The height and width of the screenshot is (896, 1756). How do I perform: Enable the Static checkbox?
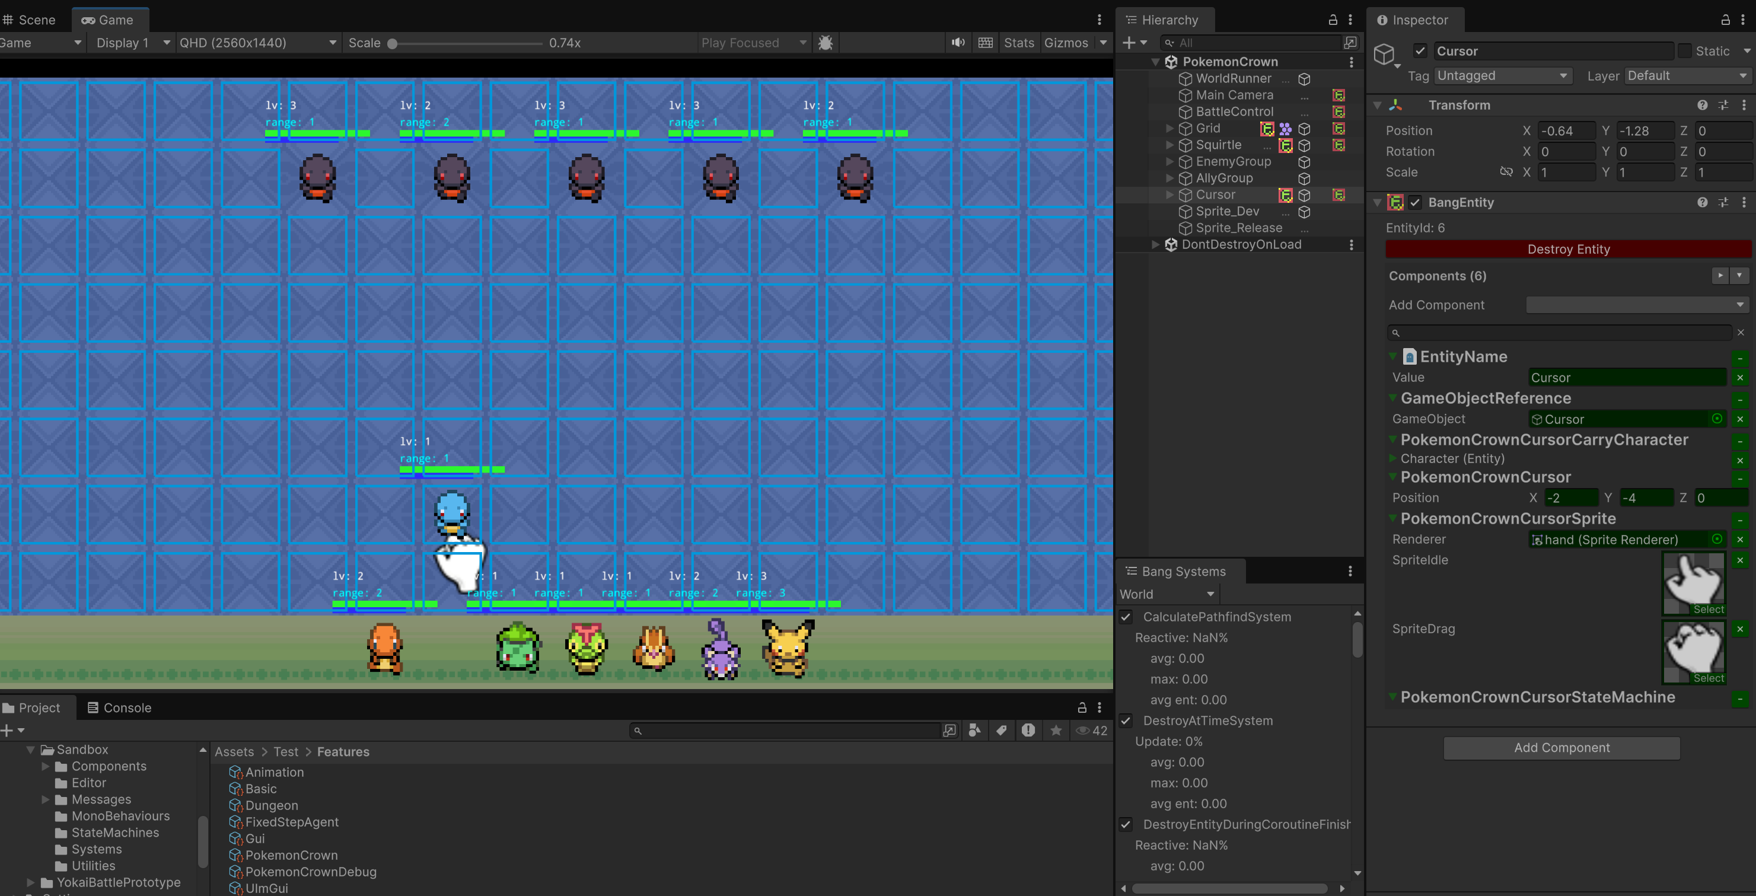click(1684, 51)
